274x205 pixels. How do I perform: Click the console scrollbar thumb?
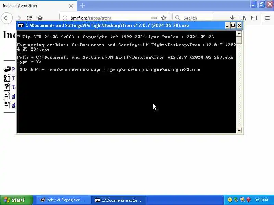click(x=239, y=40)
